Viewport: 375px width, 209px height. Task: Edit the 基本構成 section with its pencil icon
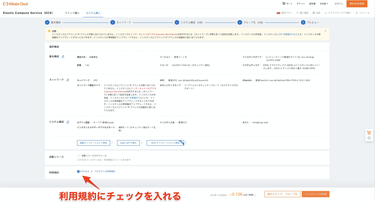63,57
